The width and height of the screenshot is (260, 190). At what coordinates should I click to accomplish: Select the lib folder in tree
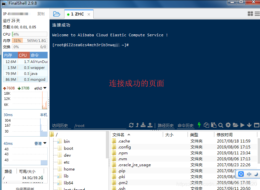[x=63, y=176]
